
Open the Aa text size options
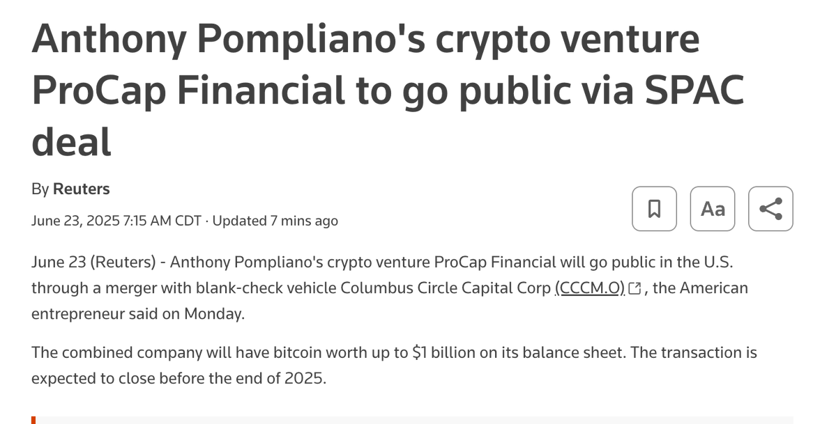713,209
